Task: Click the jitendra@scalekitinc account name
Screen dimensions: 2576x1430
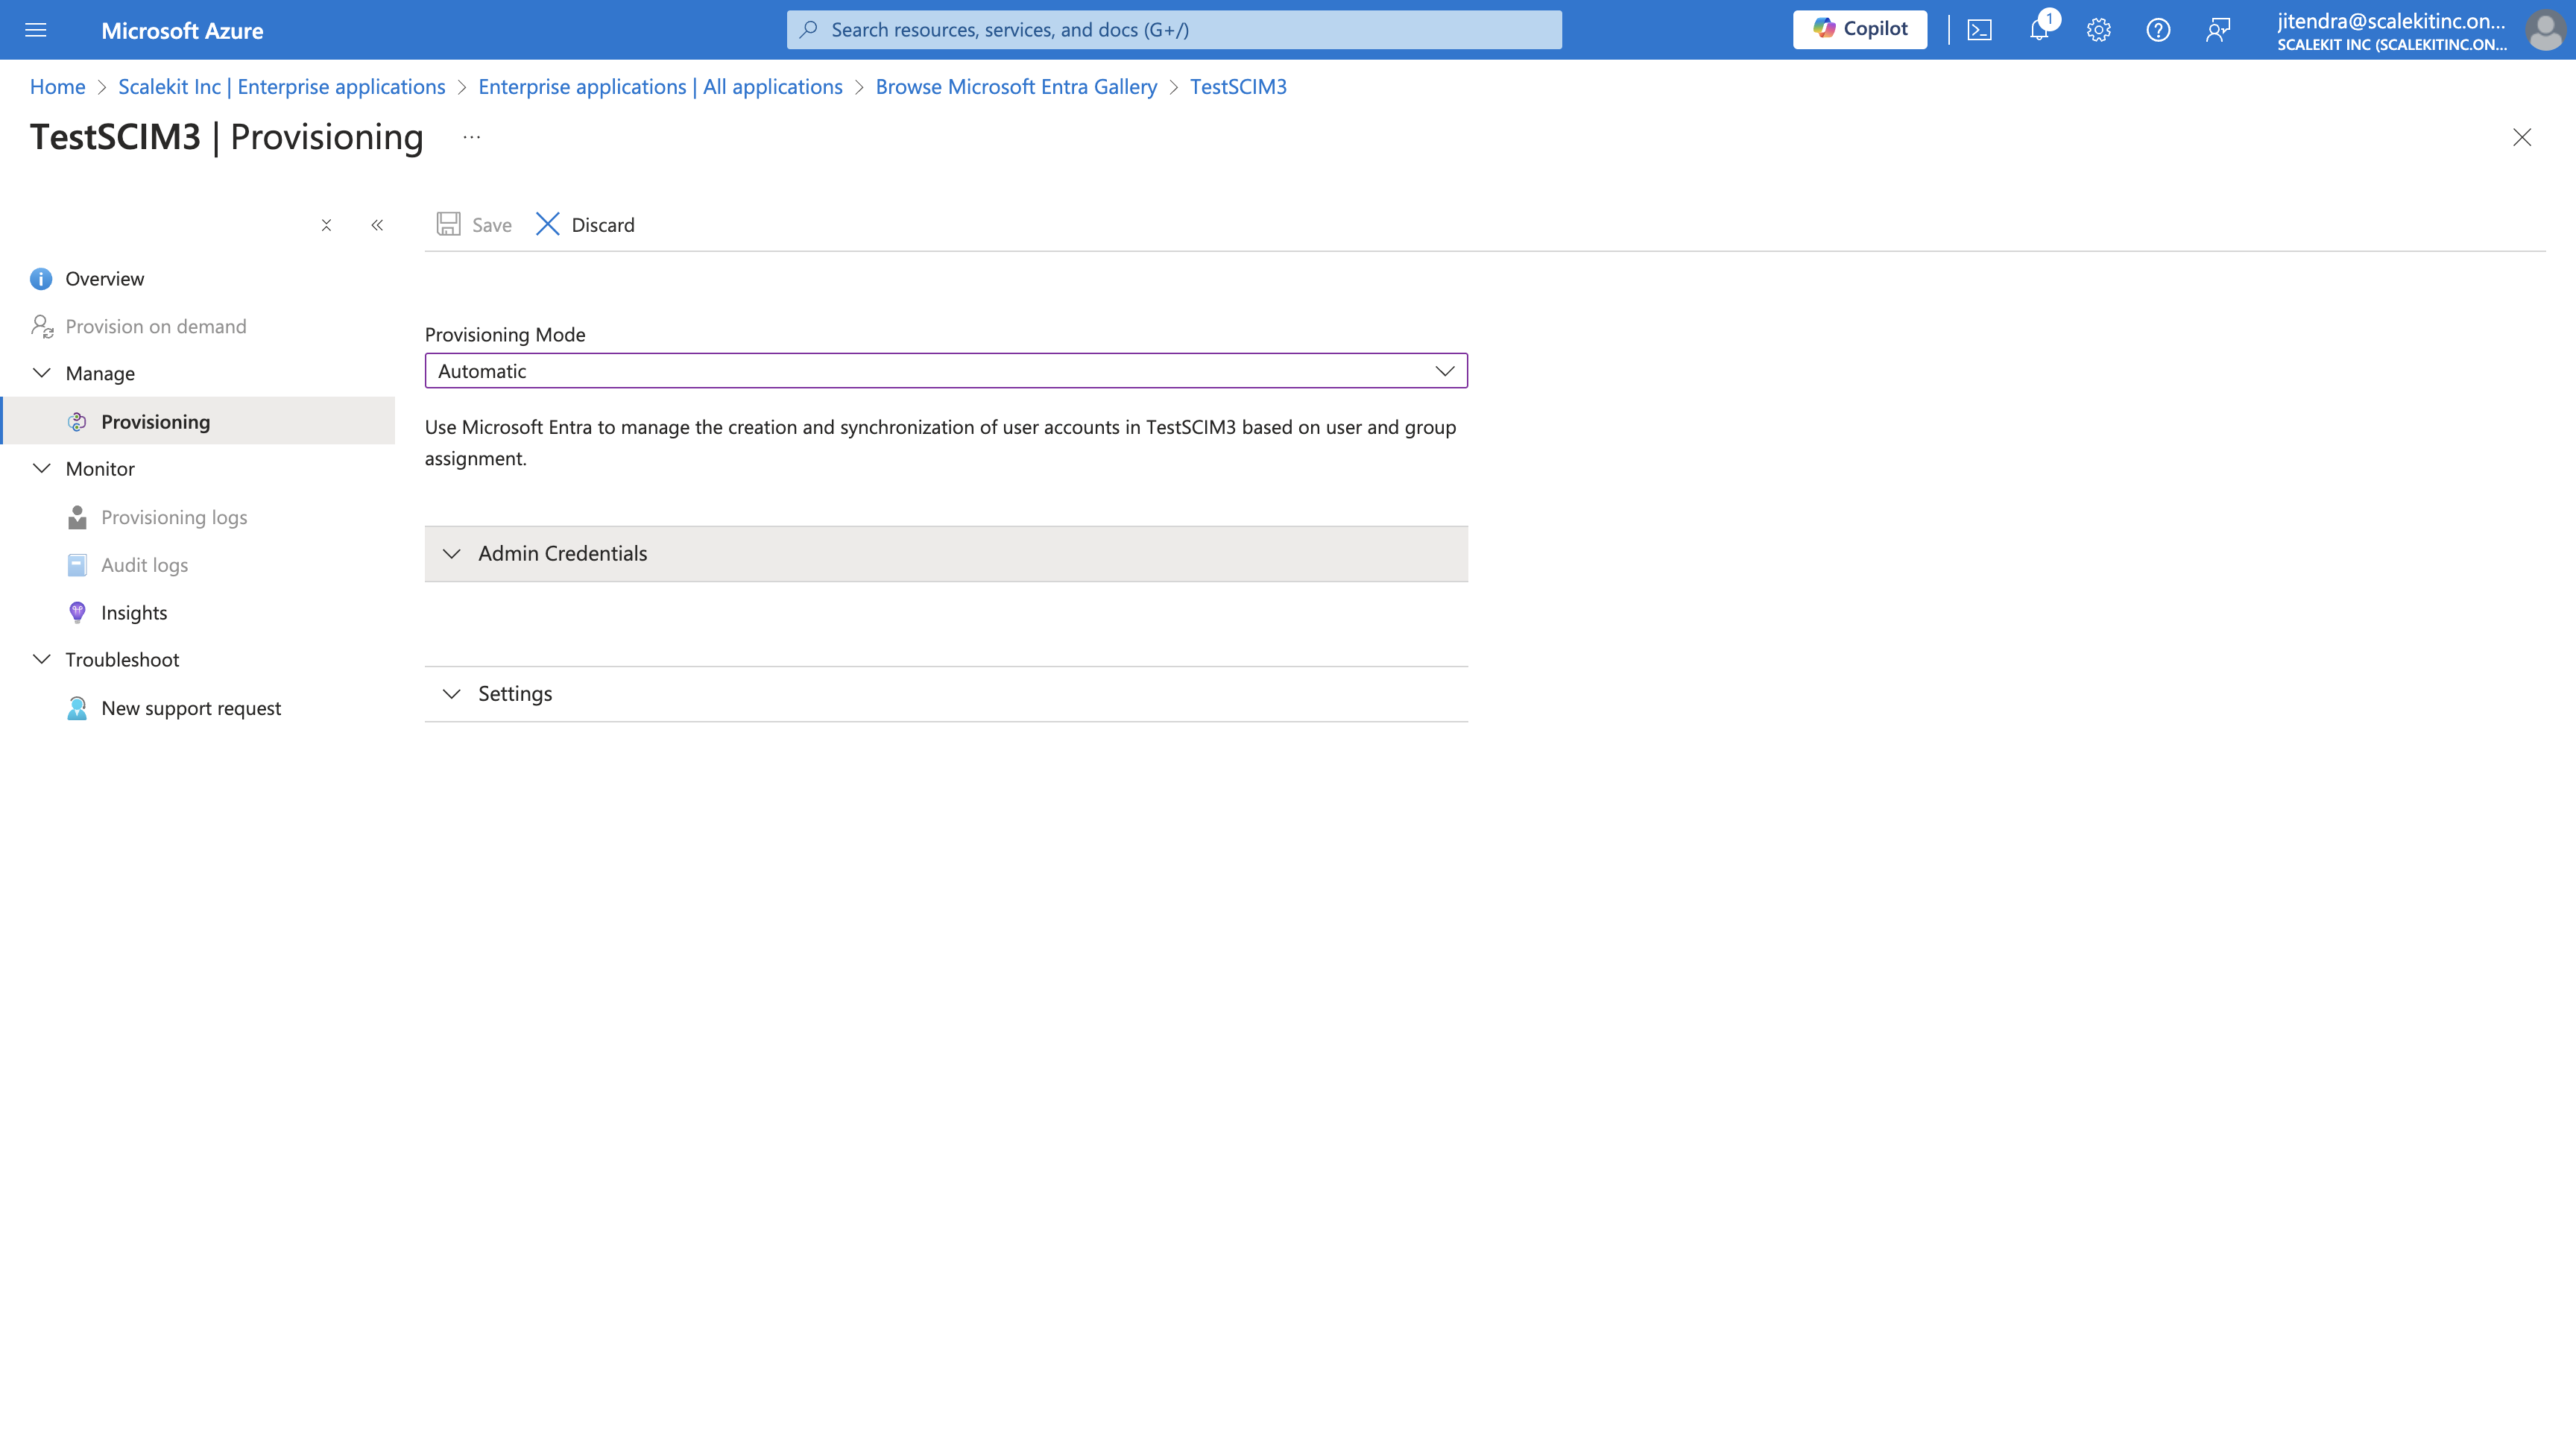Action: coord(2391,21)
